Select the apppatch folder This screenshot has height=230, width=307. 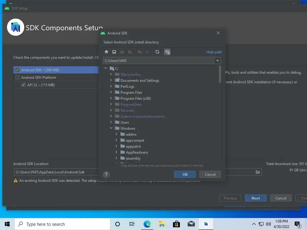[133, 146]
